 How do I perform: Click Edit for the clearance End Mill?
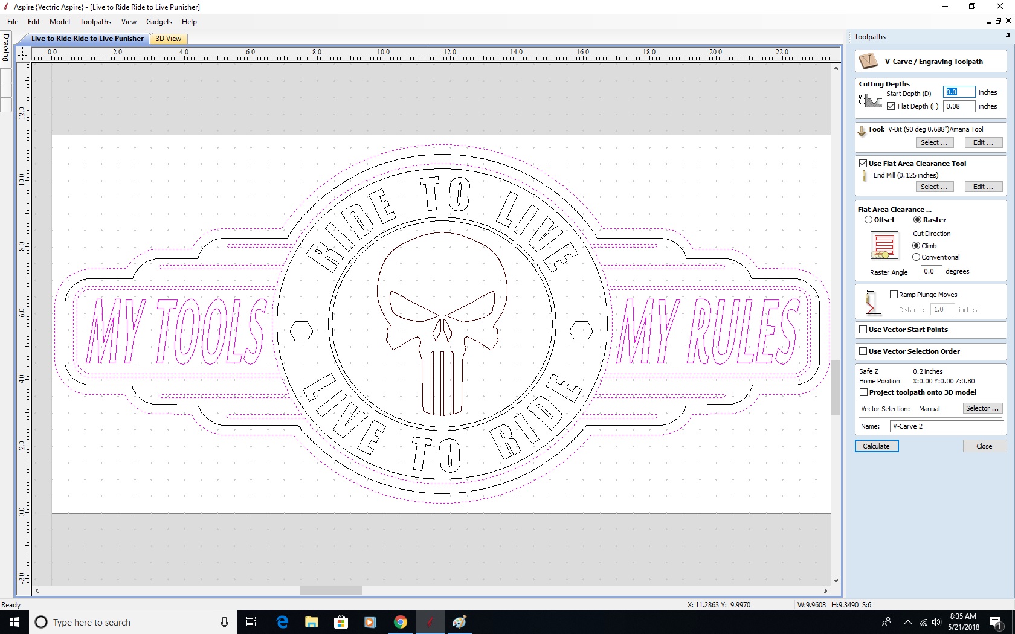tap(983, 187)
